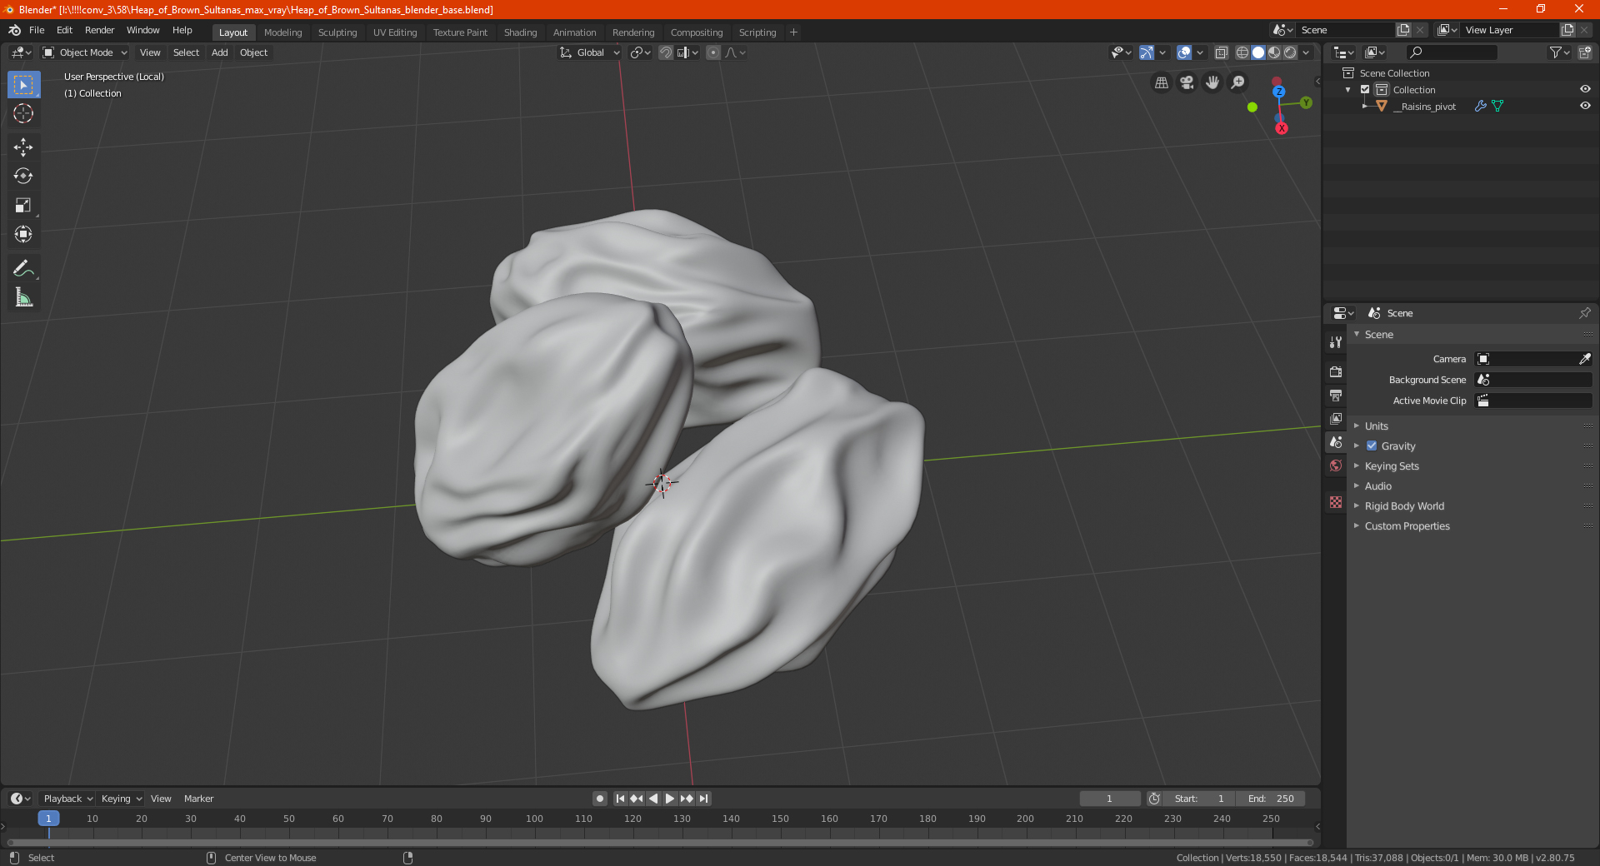
Task: Open the Add menu in viewport header
Action: (x=220, y=52)
